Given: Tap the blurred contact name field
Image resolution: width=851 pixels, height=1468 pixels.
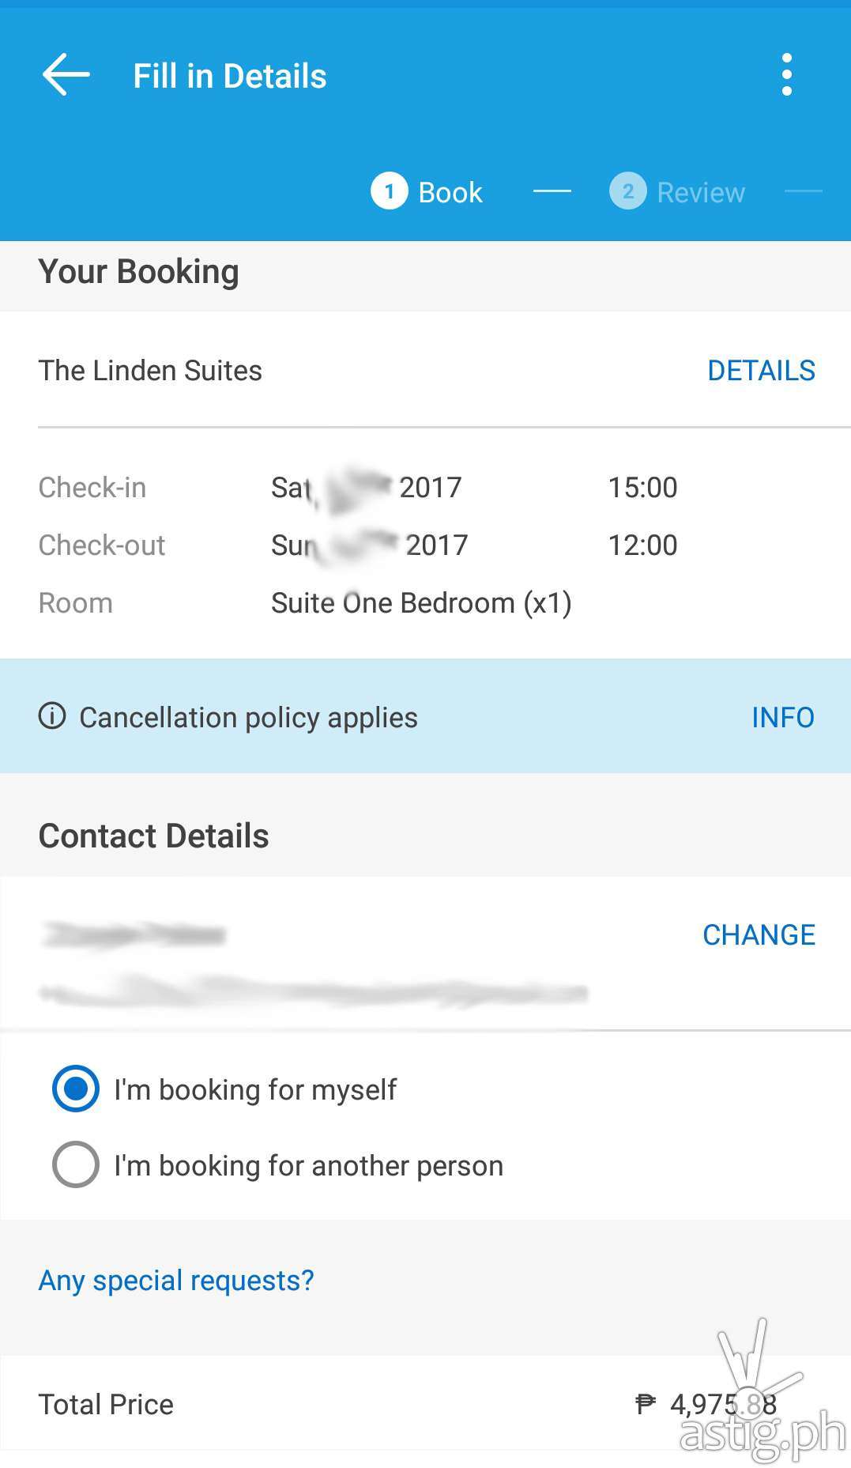Looking at the screenshot, I should pos(134,934).
